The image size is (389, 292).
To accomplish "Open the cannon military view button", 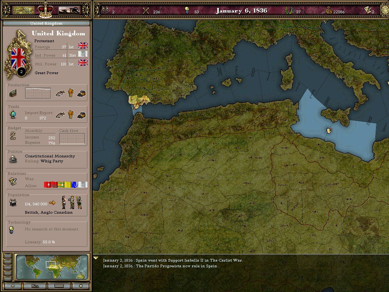I will point(69,10).
